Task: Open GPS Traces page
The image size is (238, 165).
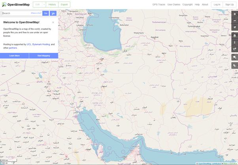Action: pos(159,5)
